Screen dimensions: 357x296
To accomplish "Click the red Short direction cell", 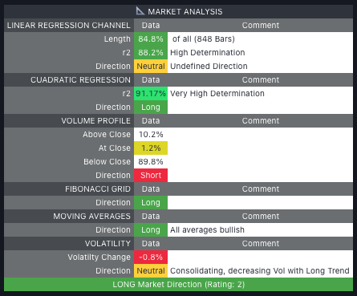I will 151,176.
